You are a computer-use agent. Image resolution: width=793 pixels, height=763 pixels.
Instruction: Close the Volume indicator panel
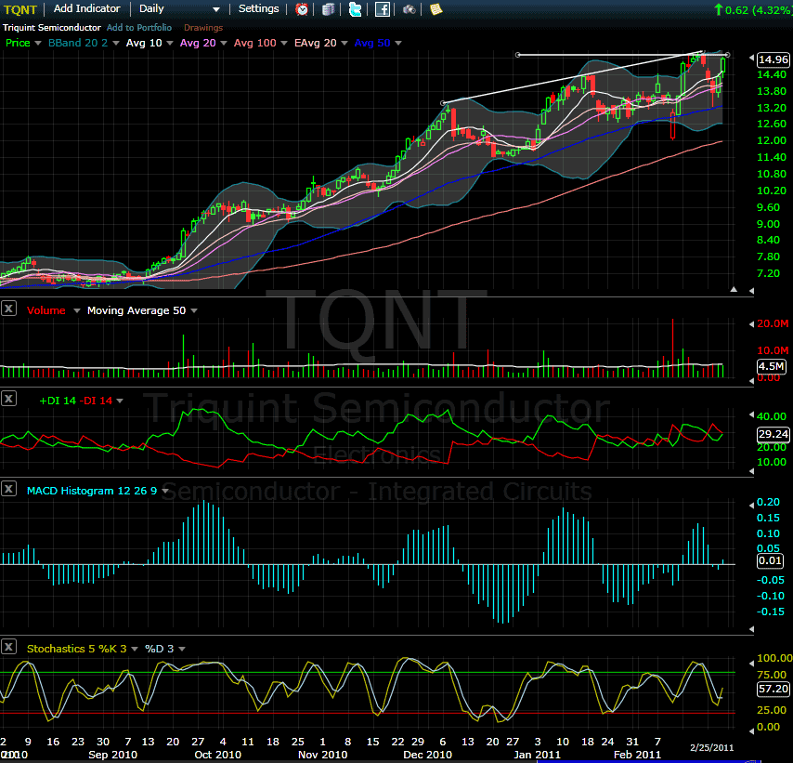9,309
